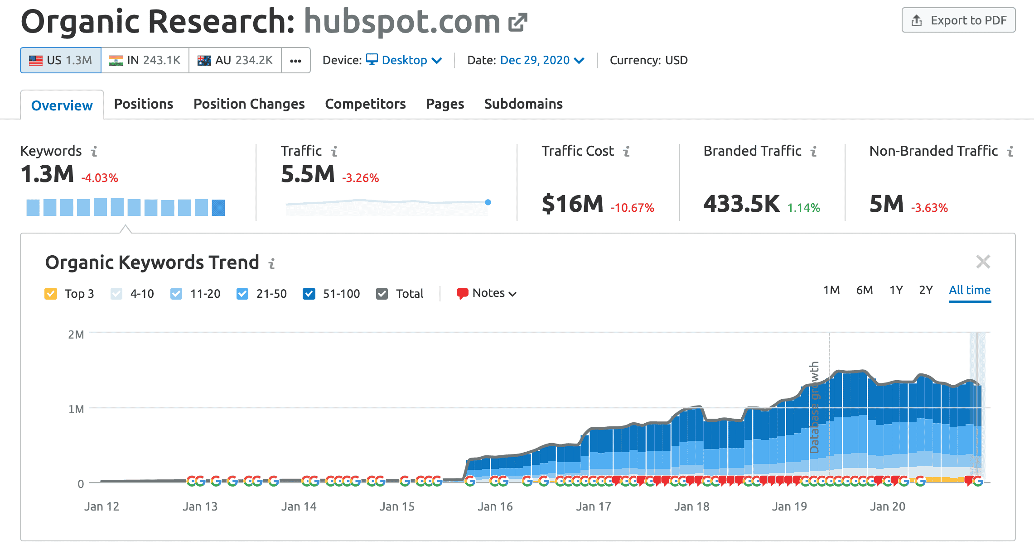Image resolution: width=1034 pixels, height=554 pixels.
Task: Open more countries ellipsis menu
Action: tap(296, 60)
